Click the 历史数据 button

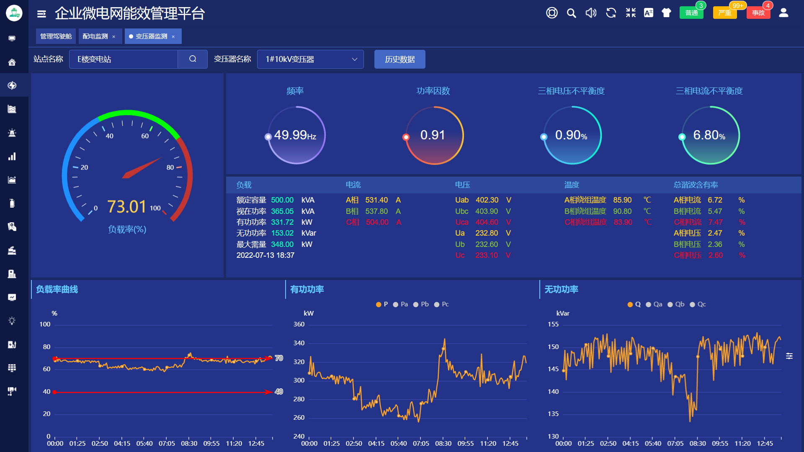tap(399, 59)
